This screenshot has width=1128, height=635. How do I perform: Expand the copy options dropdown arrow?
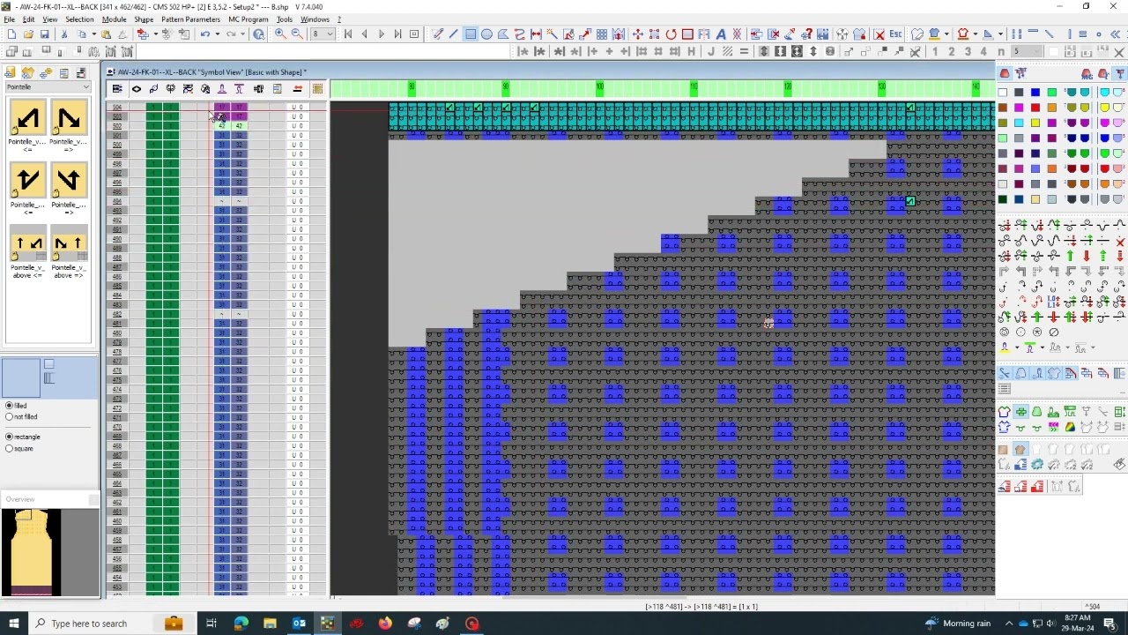click(x=93, y=34)
